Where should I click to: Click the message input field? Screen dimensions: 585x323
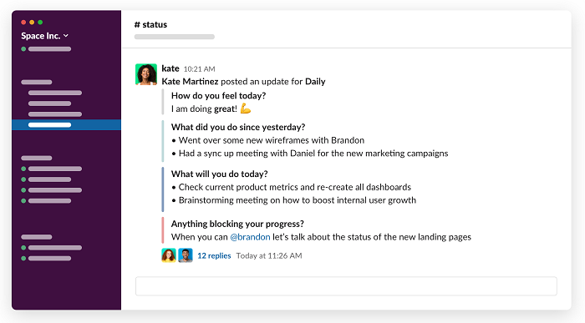coord(346,286)
